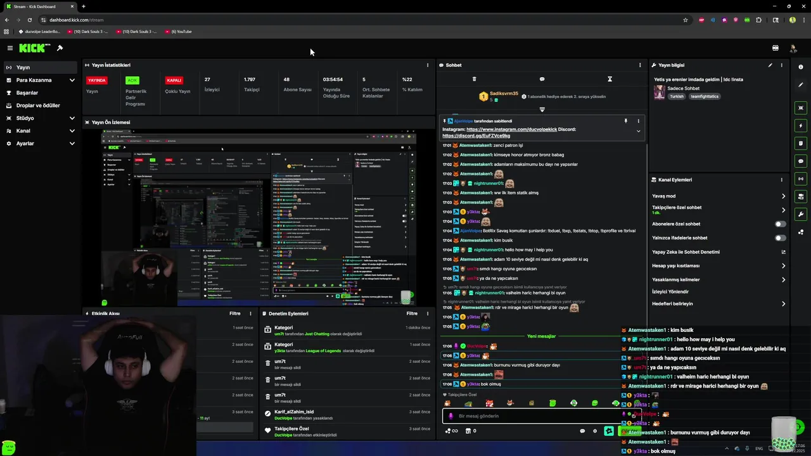Click the Kick logo

(x=34, y=48)
